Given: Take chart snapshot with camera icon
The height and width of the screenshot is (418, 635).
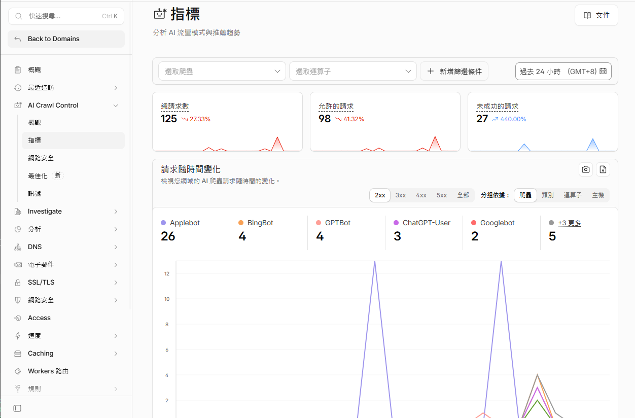Looking at the screenshot, I should 586,169.
